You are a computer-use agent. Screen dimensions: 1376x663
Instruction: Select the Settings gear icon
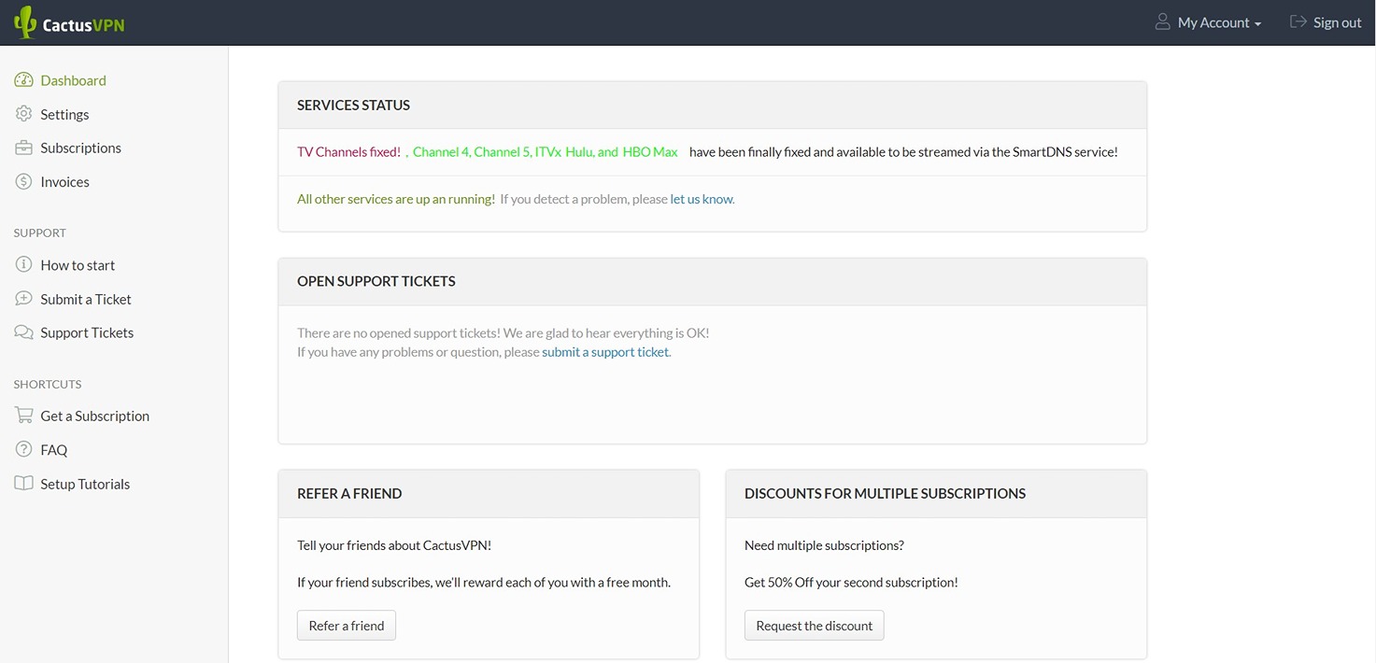(22, 114)
